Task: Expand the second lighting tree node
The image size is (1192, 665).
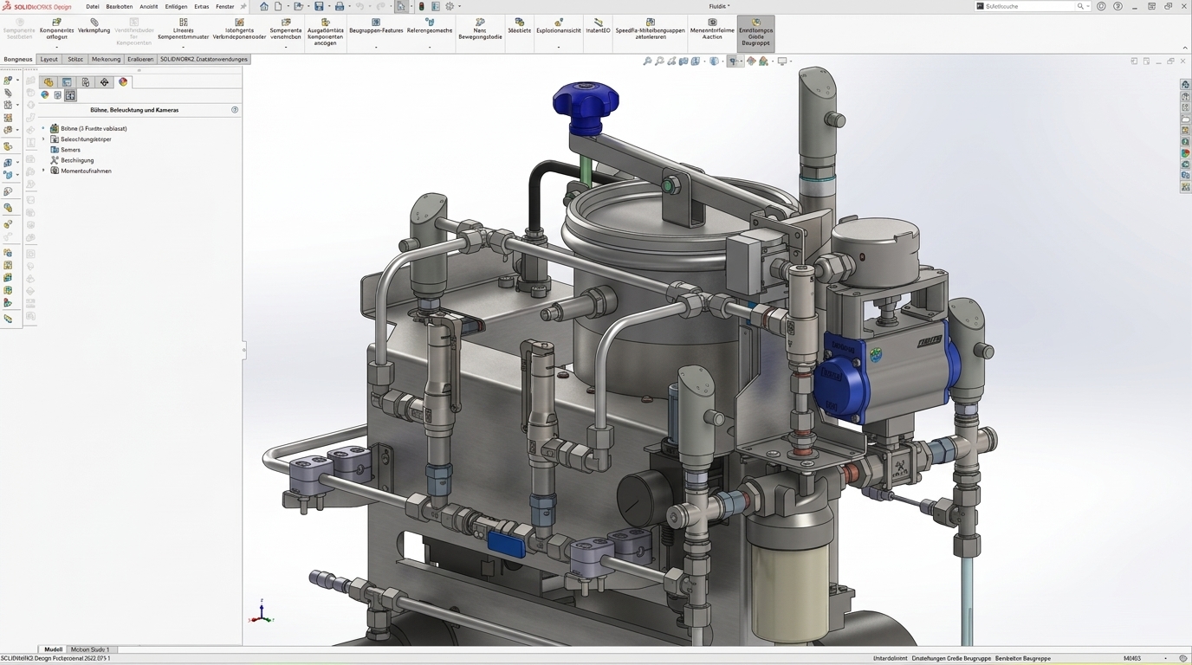Action: click(43, 139)
